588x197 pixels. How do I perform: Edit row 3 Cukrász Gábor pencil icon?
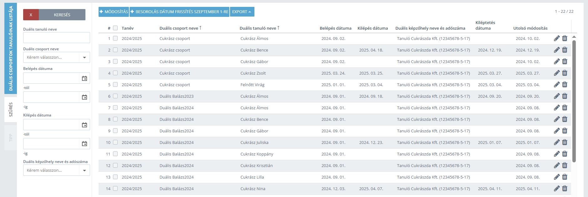[x=557, y=62]
